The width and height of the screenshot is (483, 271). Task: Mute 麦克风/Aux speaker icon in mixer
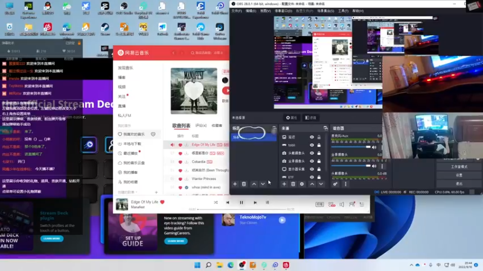tap(374, 147)
